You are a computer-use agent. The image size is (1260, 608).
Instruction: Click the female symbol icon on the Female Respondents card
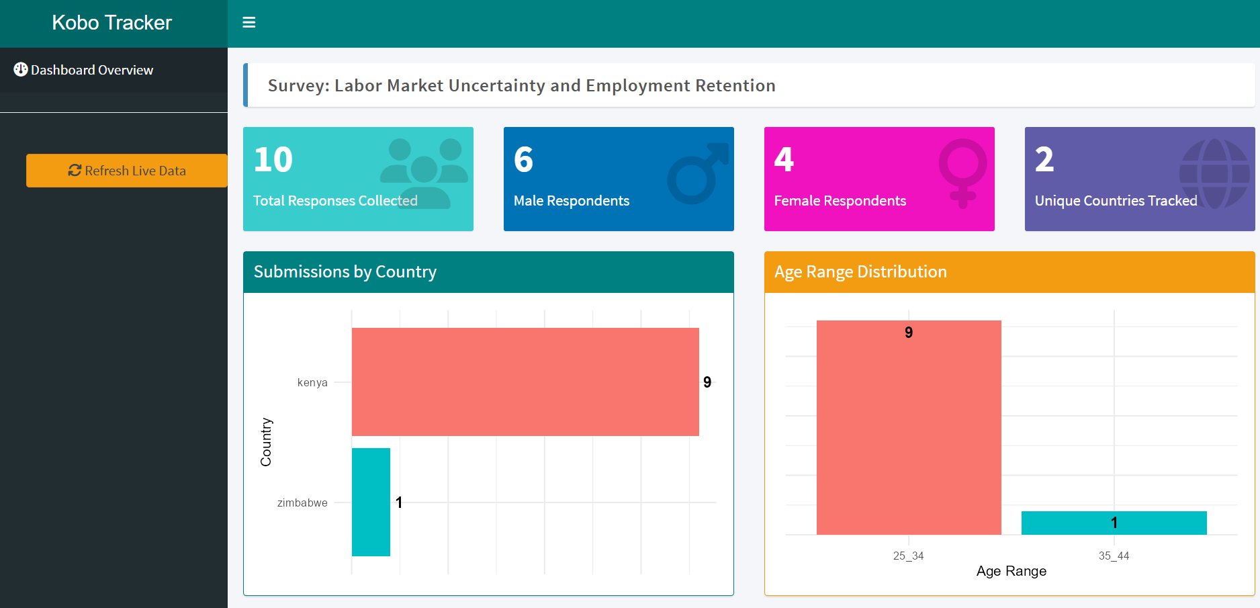[x=962, y=173]
